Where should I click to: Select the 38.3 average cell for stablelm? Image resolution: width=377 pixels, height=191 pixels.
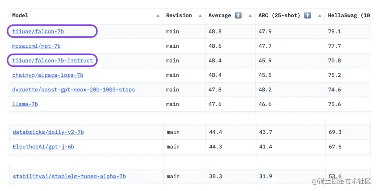click(231, 176)
